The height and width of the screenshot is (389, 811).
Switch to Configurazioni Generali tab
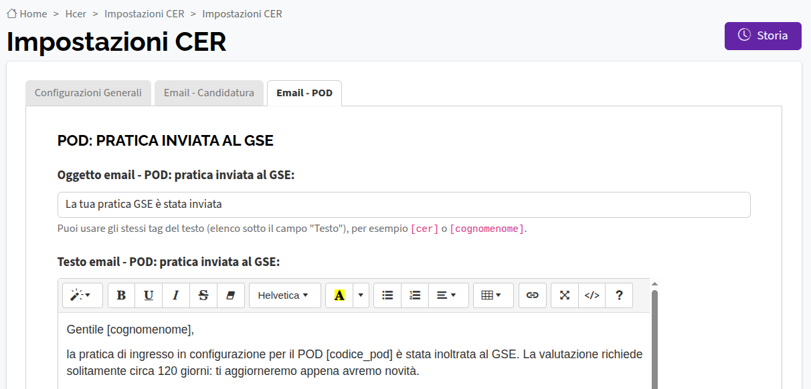(x=88, y=93)
